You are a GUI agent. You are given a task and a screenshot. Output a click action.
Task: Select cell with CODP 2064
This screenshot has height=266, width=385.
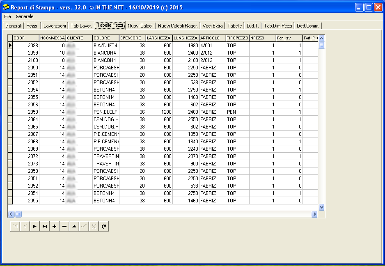click(x=26, y=119)
